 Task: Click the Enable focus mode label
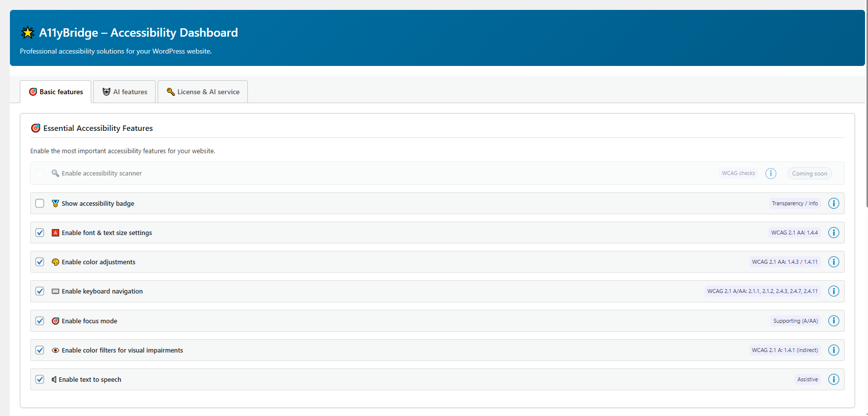(89, 321)
